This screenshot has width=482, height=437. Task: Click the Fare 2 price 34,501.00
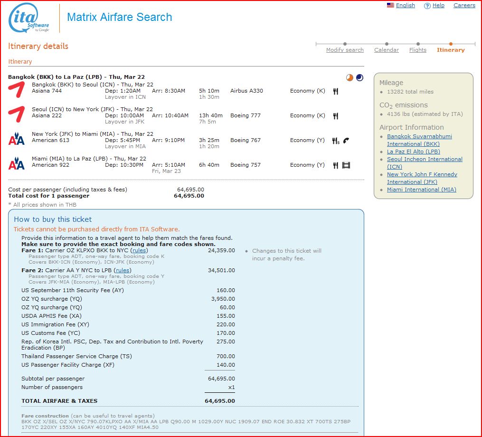coord(221,270)
